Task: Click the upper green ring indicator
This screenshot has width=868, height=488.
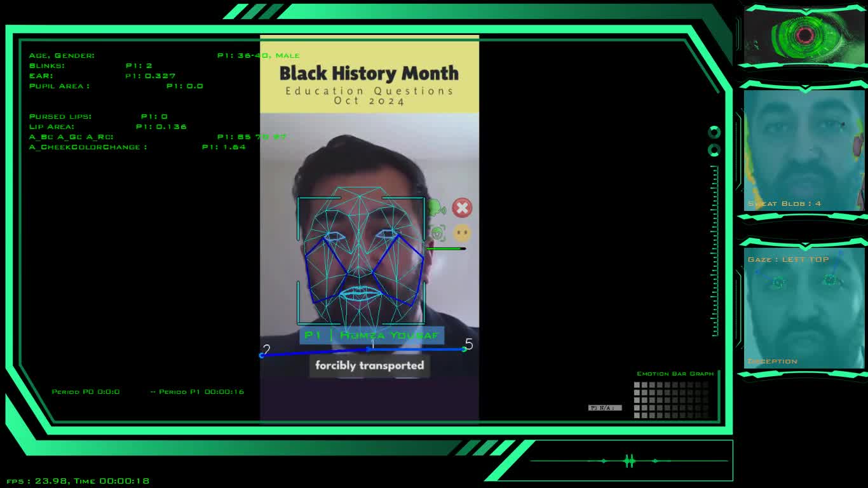Action: tap(714, 132)
